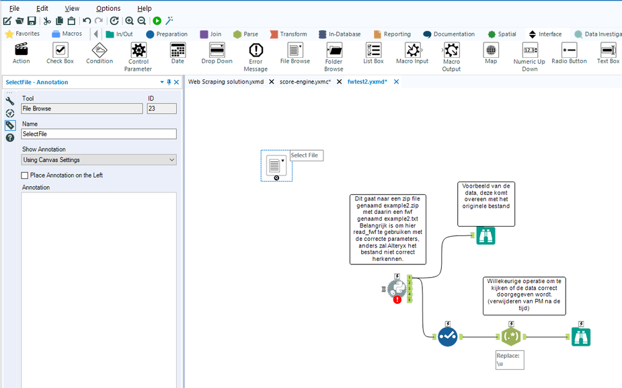Image resolution: width=622 pixels, height=388 pixels.
Task: Switch to Web Scraping solution.yxmd tab
Action: click(226, 82)
